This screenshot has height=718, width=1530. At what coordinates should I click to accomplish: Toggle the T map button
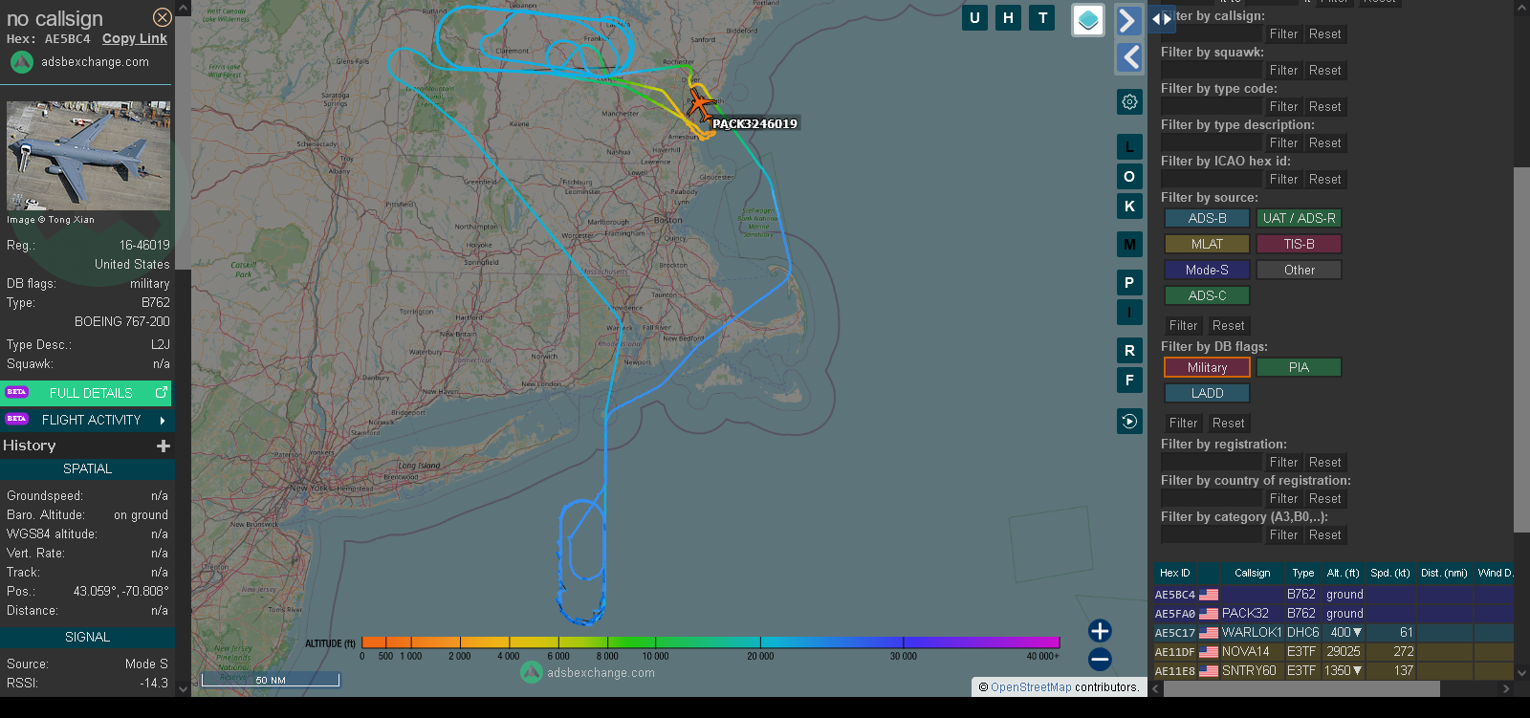[1042, 17]
